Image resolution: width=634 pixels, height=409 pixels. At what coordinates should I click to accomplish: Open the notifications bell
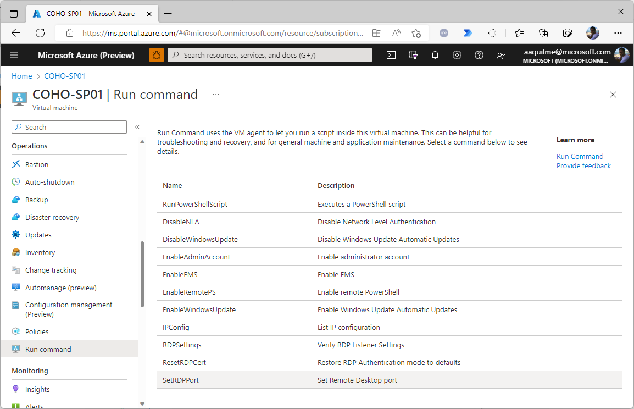tap(435, 55)
